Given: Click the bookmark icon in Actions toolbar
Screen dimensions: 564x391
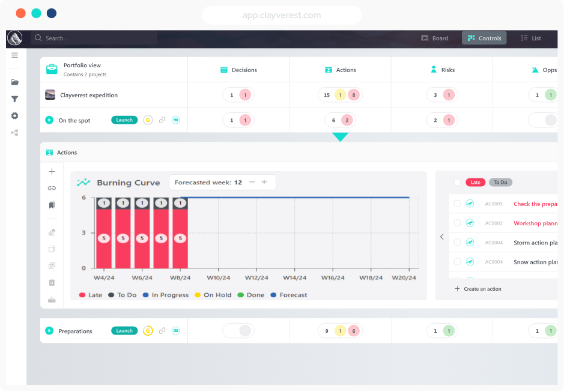Looking at the screenshot, I should (52, 205).
